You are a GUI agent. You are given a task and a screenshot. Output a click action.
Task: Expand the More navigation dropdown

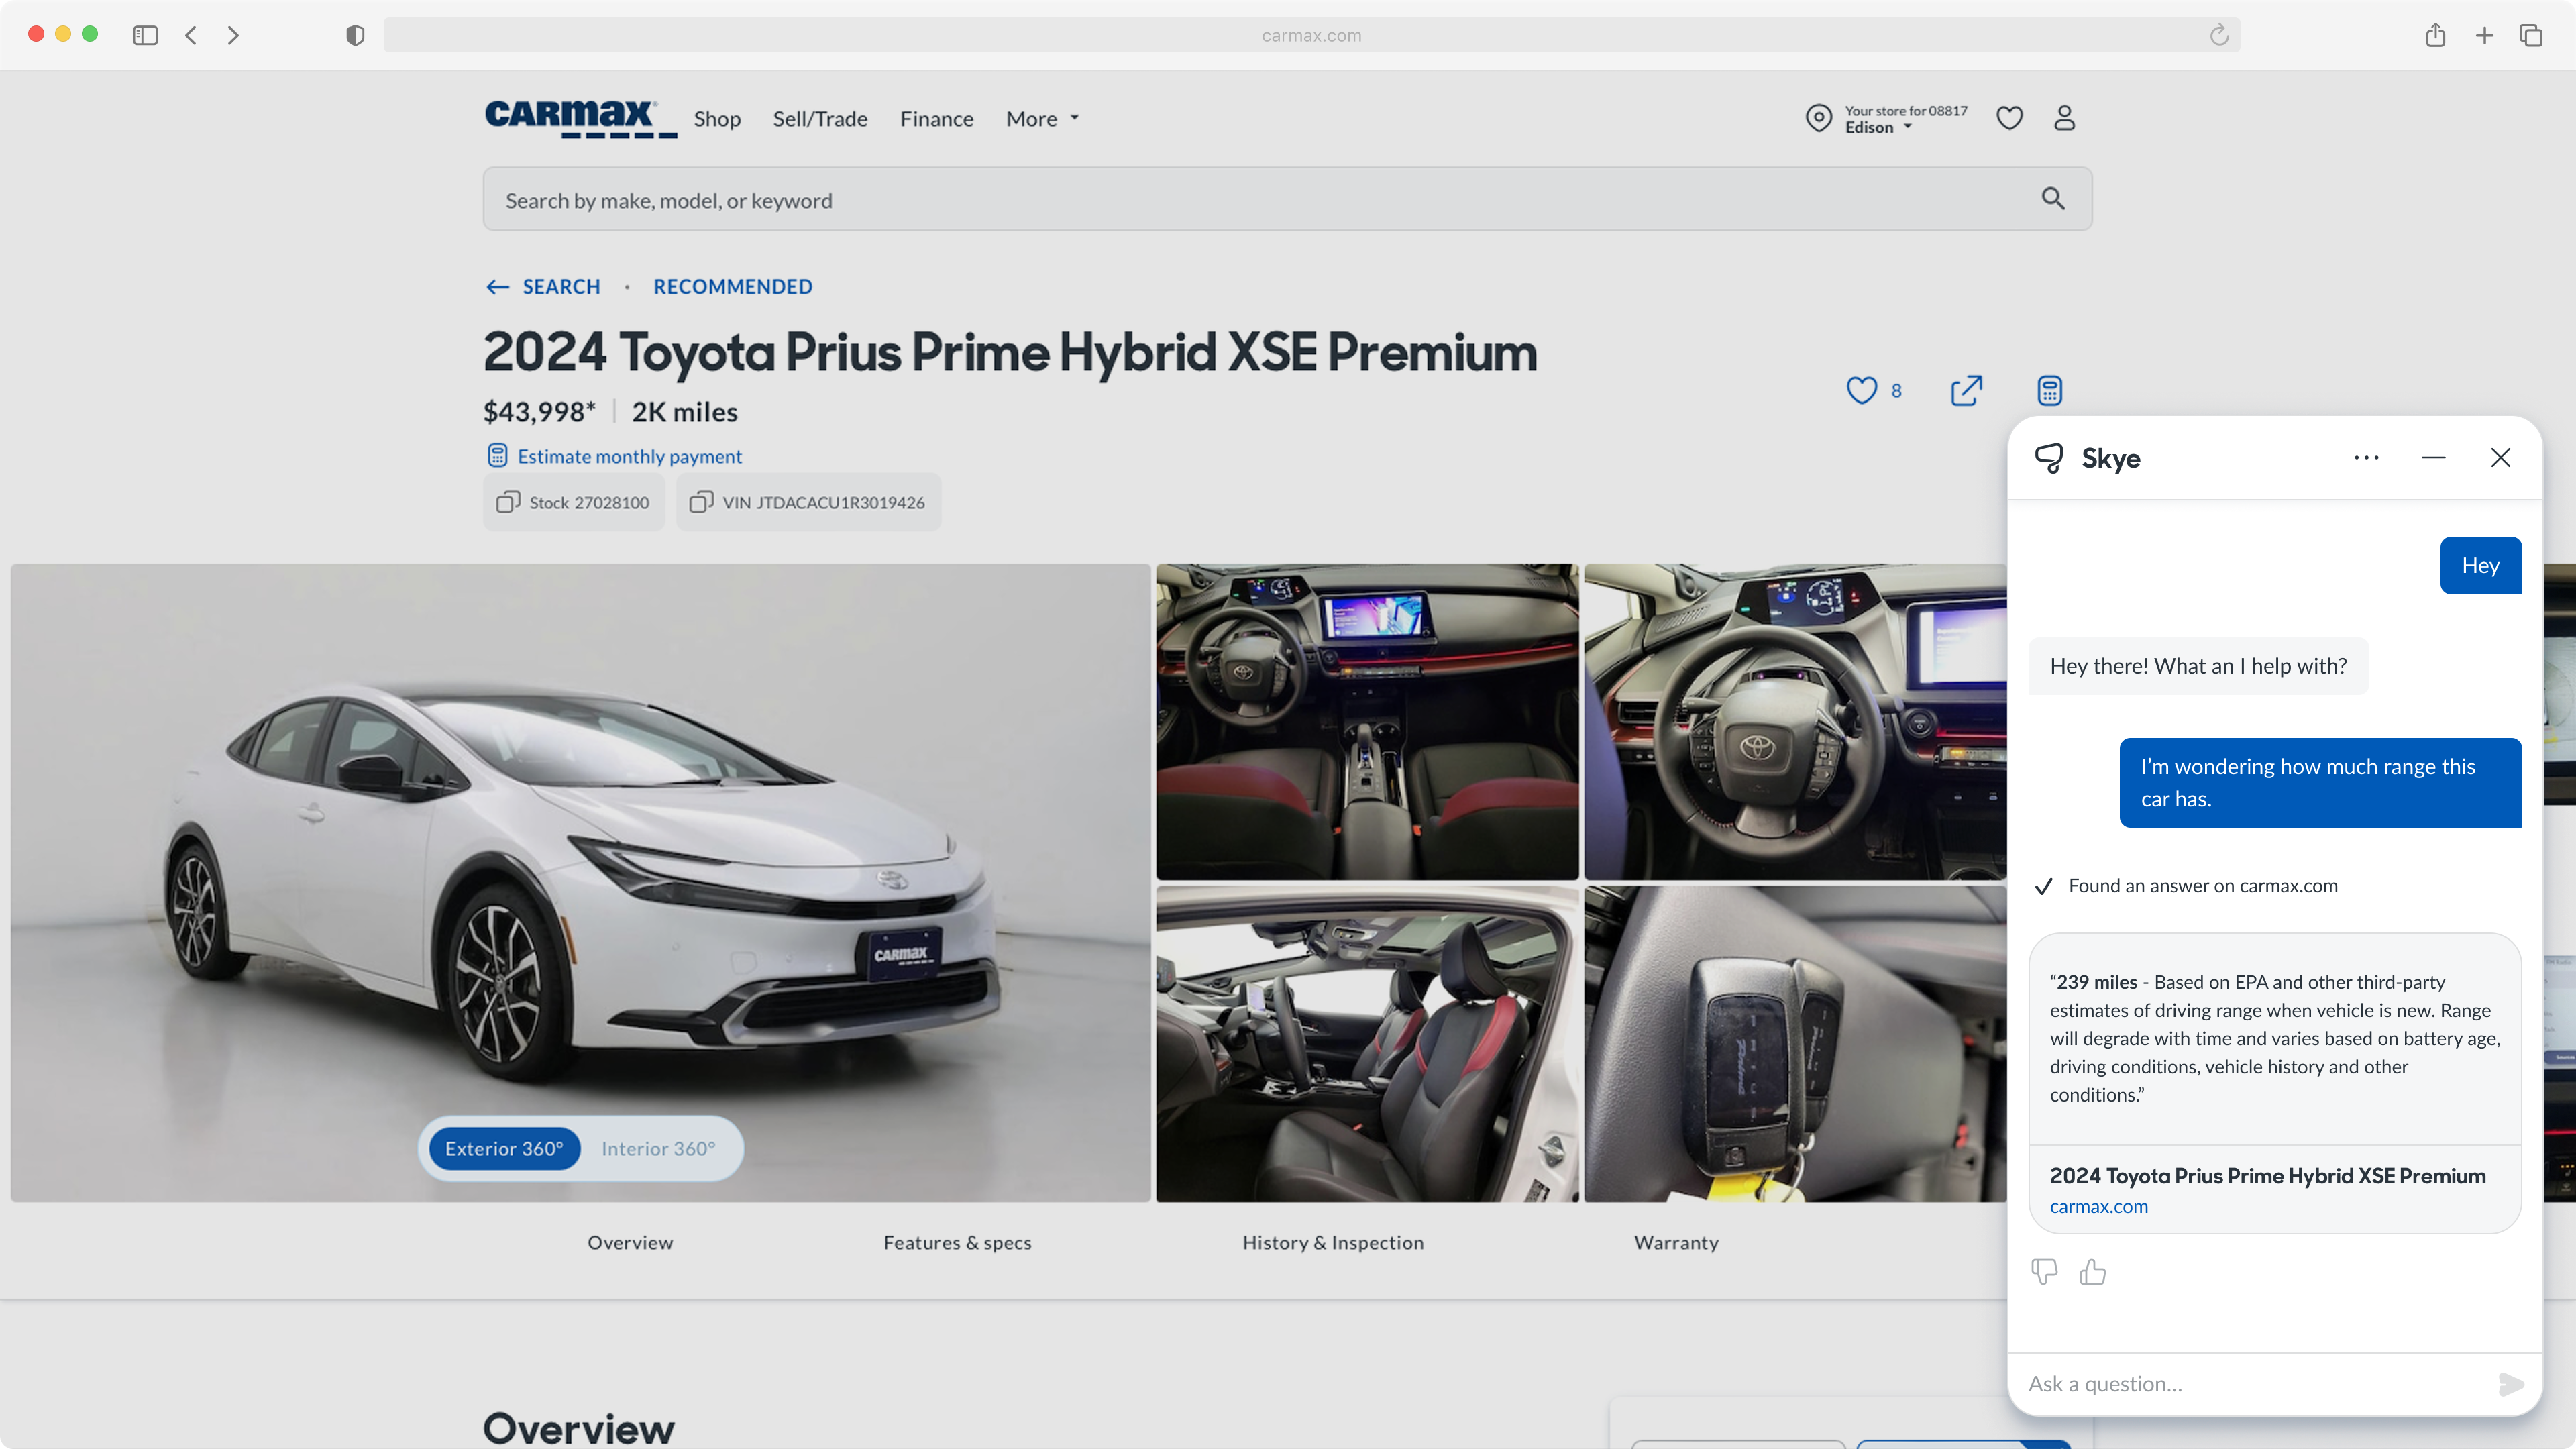point(1042,119)
